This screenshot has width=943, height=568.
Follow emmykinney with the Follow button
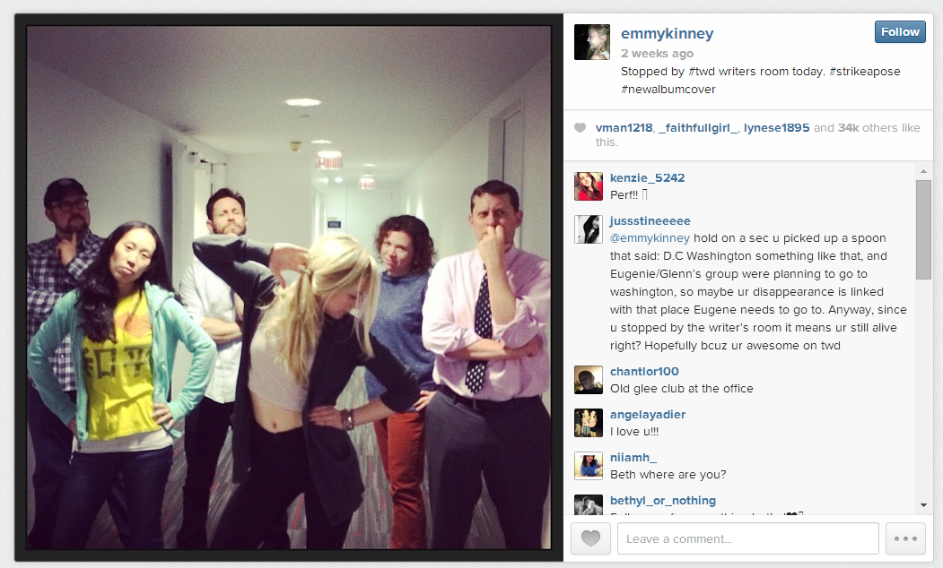pos(900,32)
